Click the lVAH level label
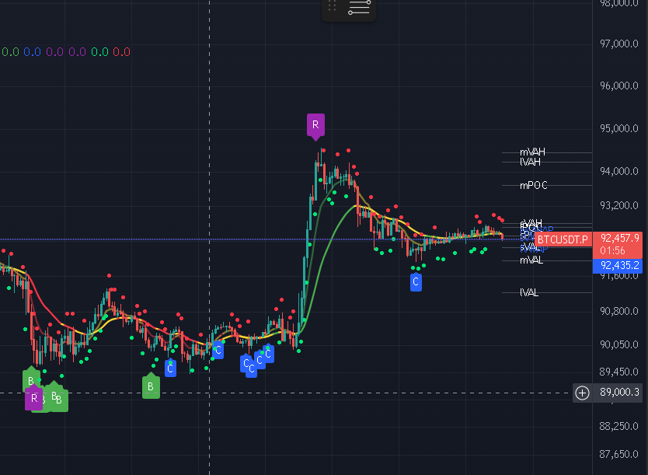Image resolution: width=648 pixels, height=475 pixels. pos(530,162)
